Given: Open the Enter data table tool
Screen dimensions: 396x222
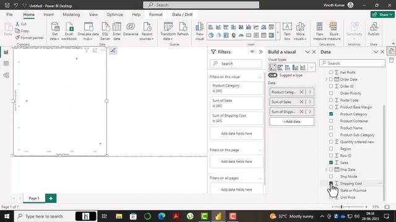Looking at the screenshot, I should coord(117,31).
